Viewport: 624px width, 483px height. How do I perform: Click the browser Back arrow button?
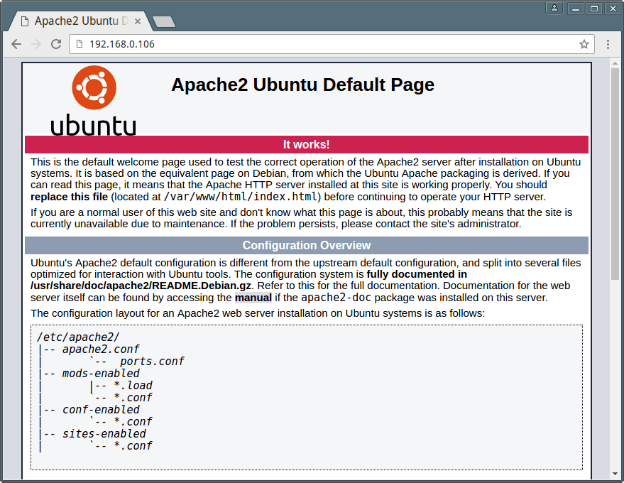point(16,44)
